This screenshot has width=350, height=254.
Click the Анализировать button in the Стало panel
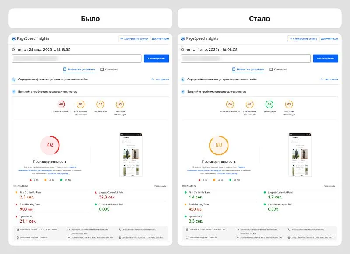click(x=325, y=59)
